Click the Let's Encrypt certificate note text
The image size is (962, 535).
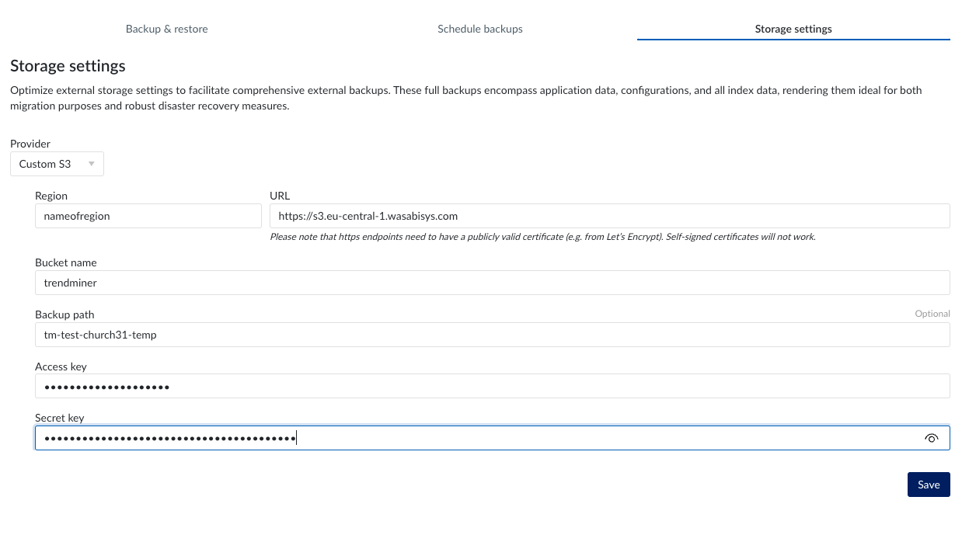[544, 236]
